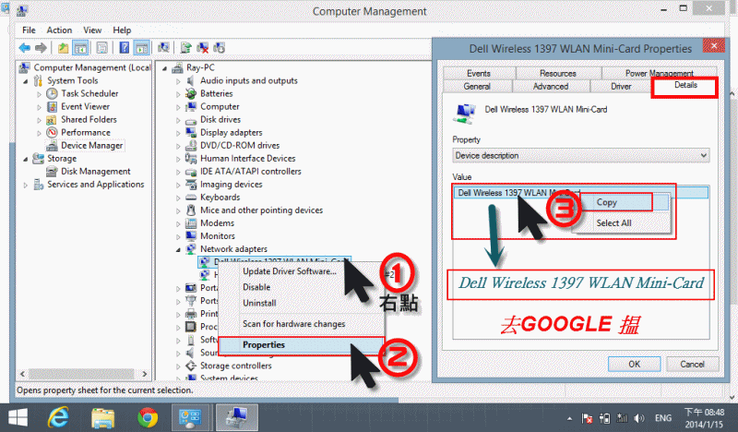Open File Explorer from taskbar
This screenshot has width=738, height=432.
[x=102, y=418]
